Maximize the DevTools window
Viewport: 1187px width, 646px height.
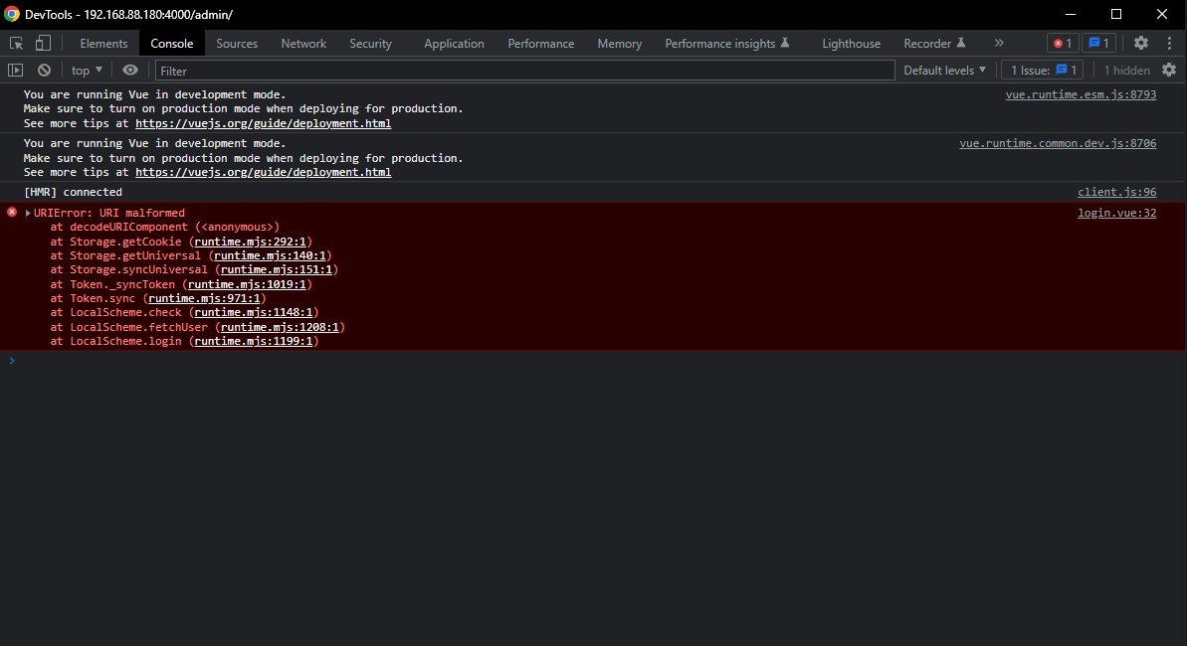pos(1115,14)
